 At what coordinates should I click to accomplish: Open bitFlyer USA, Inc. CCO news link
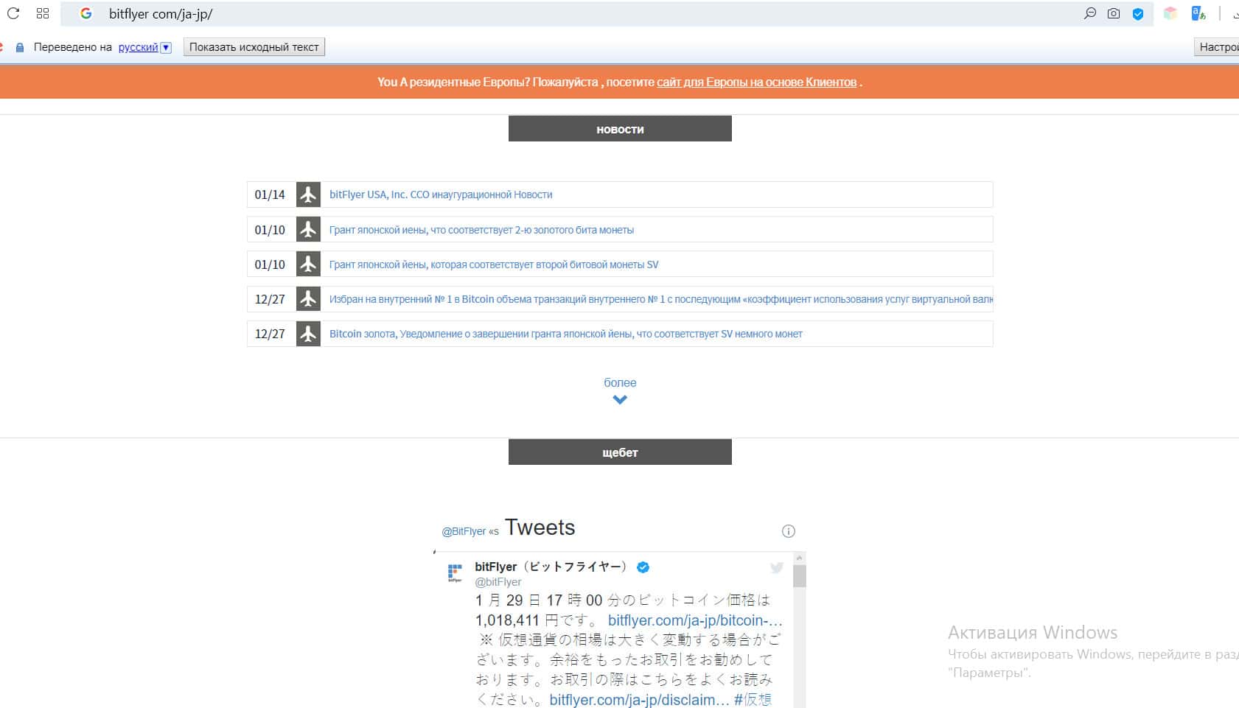(x=441, y=194)
